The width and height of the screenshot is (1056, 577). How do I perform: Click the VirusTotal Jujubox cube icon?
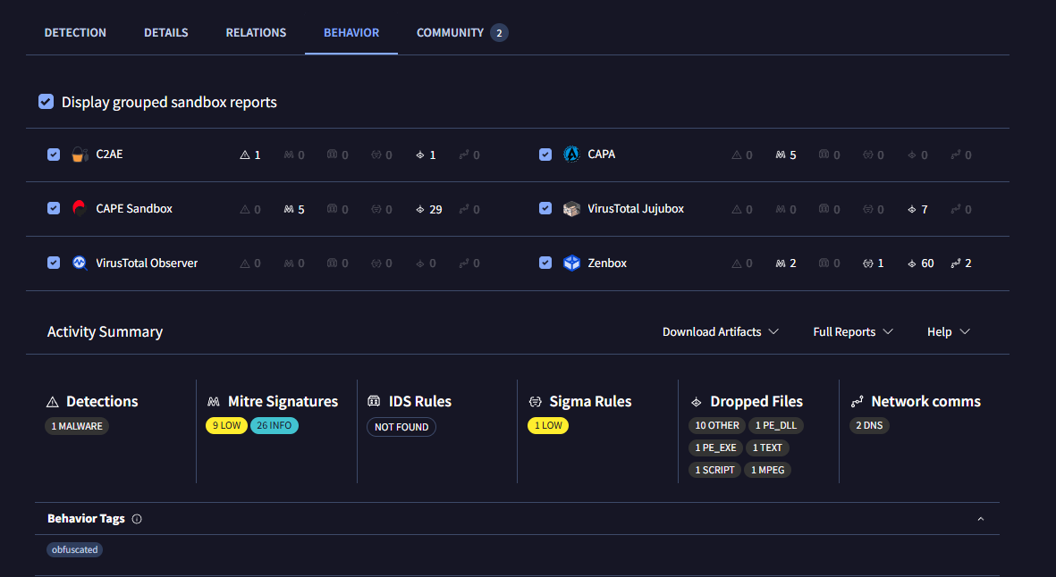coord(571,208)
